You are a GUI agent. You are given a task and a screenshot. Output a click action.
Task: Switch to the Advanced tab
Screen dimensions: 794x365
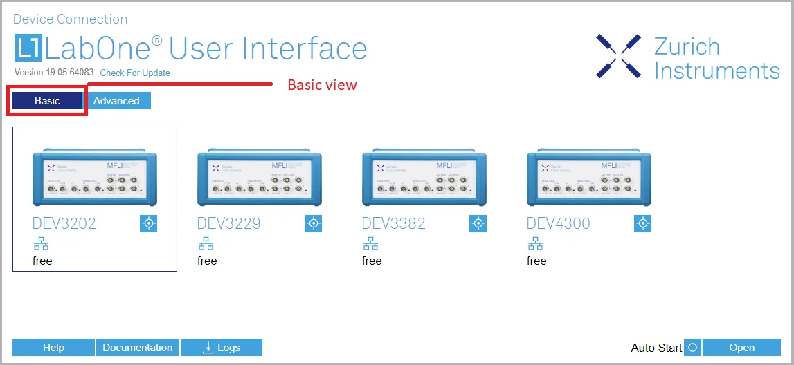coord(116,101)
